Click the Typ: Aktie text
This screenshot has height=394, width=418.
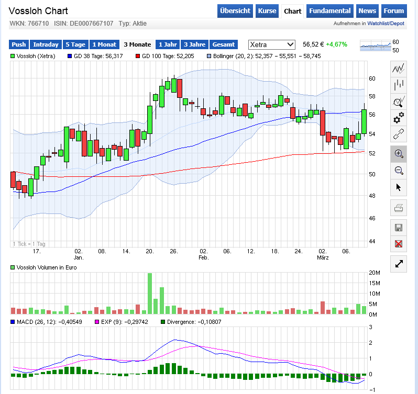(x=133, y=24)
